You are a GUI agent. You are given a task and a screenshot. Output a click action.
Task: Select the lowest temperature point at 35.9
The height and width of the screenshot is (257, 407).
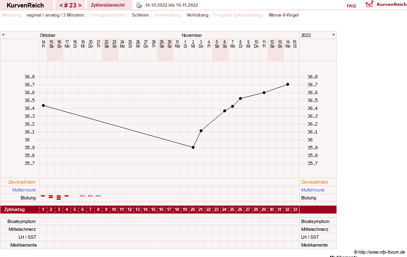click(193, 147)
